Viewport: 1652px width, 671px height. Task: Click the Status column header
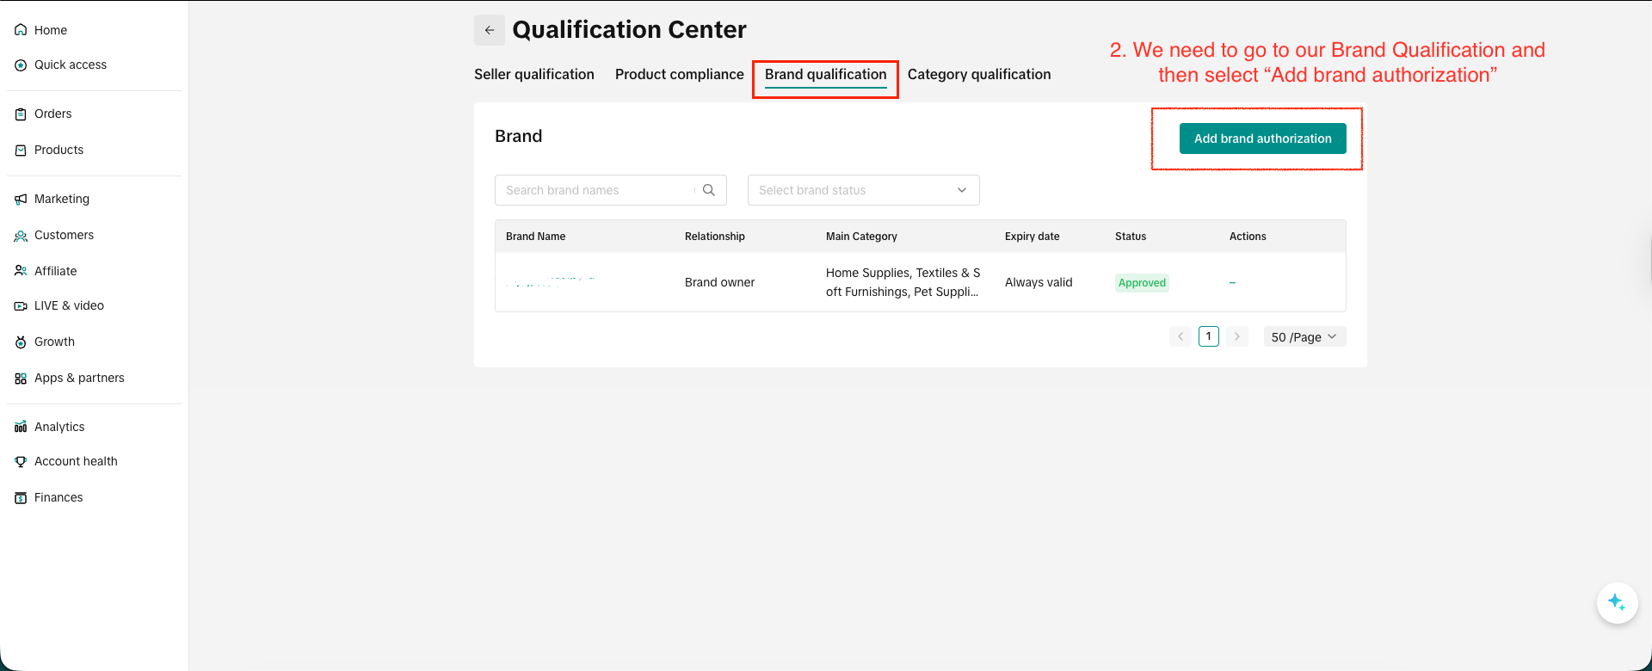pyautogui.click(x=1131, y=237)
